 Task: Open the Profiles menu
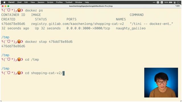59,2
